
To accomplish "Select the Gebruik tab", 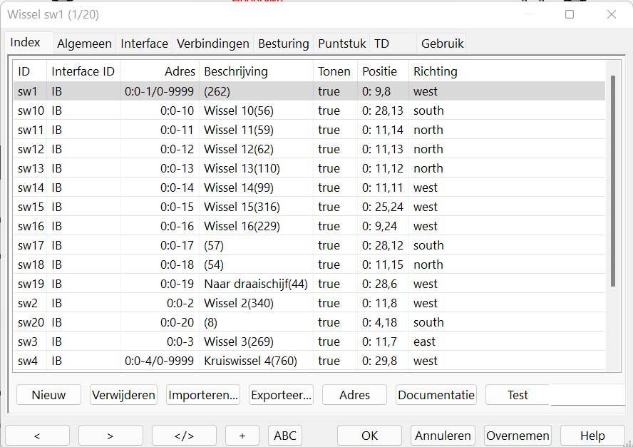I will click(442, 43).
